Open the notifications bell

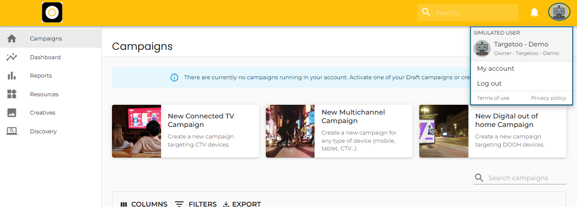(534, 12)
